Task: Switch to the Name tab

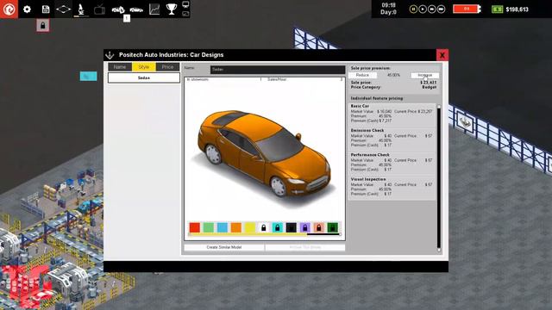Action: pos(120,67)
